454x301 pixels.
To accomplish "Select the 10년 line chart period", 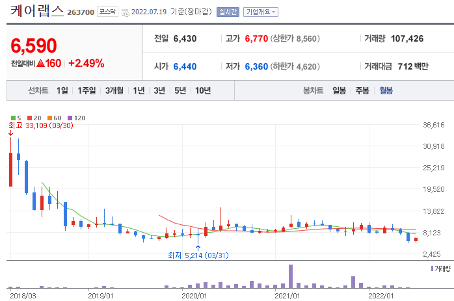I will tap(203, 90).
